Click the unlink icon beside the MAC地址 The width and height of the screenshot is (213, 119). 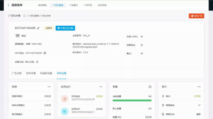[x=45, y=53]
